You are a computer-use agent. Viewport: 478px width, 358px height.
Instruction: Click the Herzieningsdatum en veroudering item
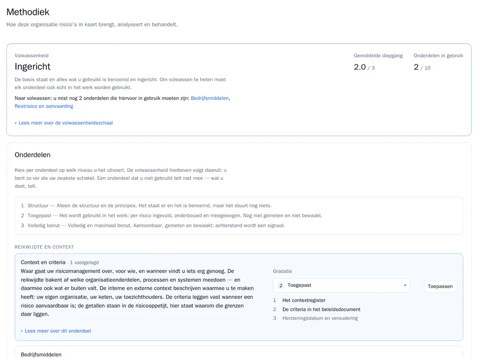point(320,318)
